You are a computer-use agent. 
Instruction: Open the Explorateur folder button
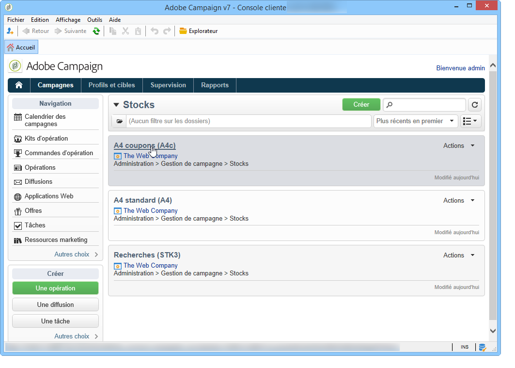(198, 31)
